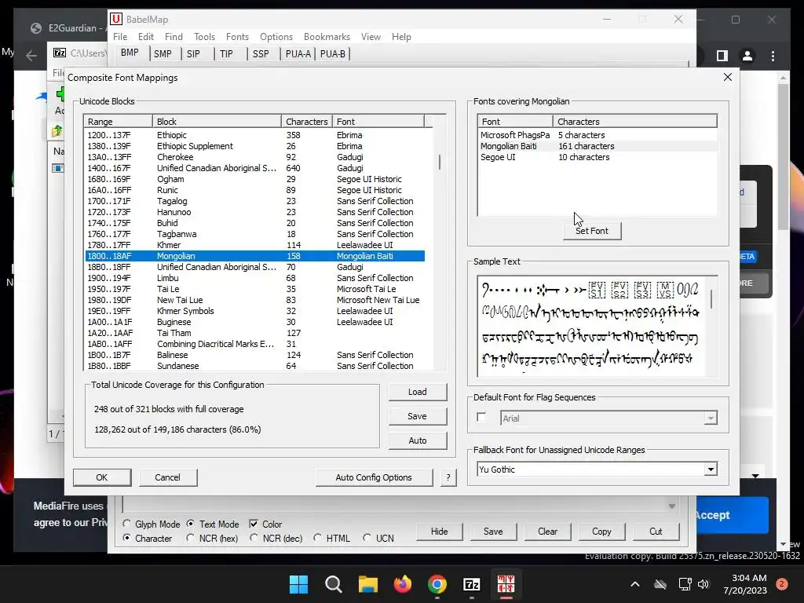Image resolution: width=804 pixels, height=603 pixels.
Task: Select Ogham block row
Action: (x=255, y=180)
